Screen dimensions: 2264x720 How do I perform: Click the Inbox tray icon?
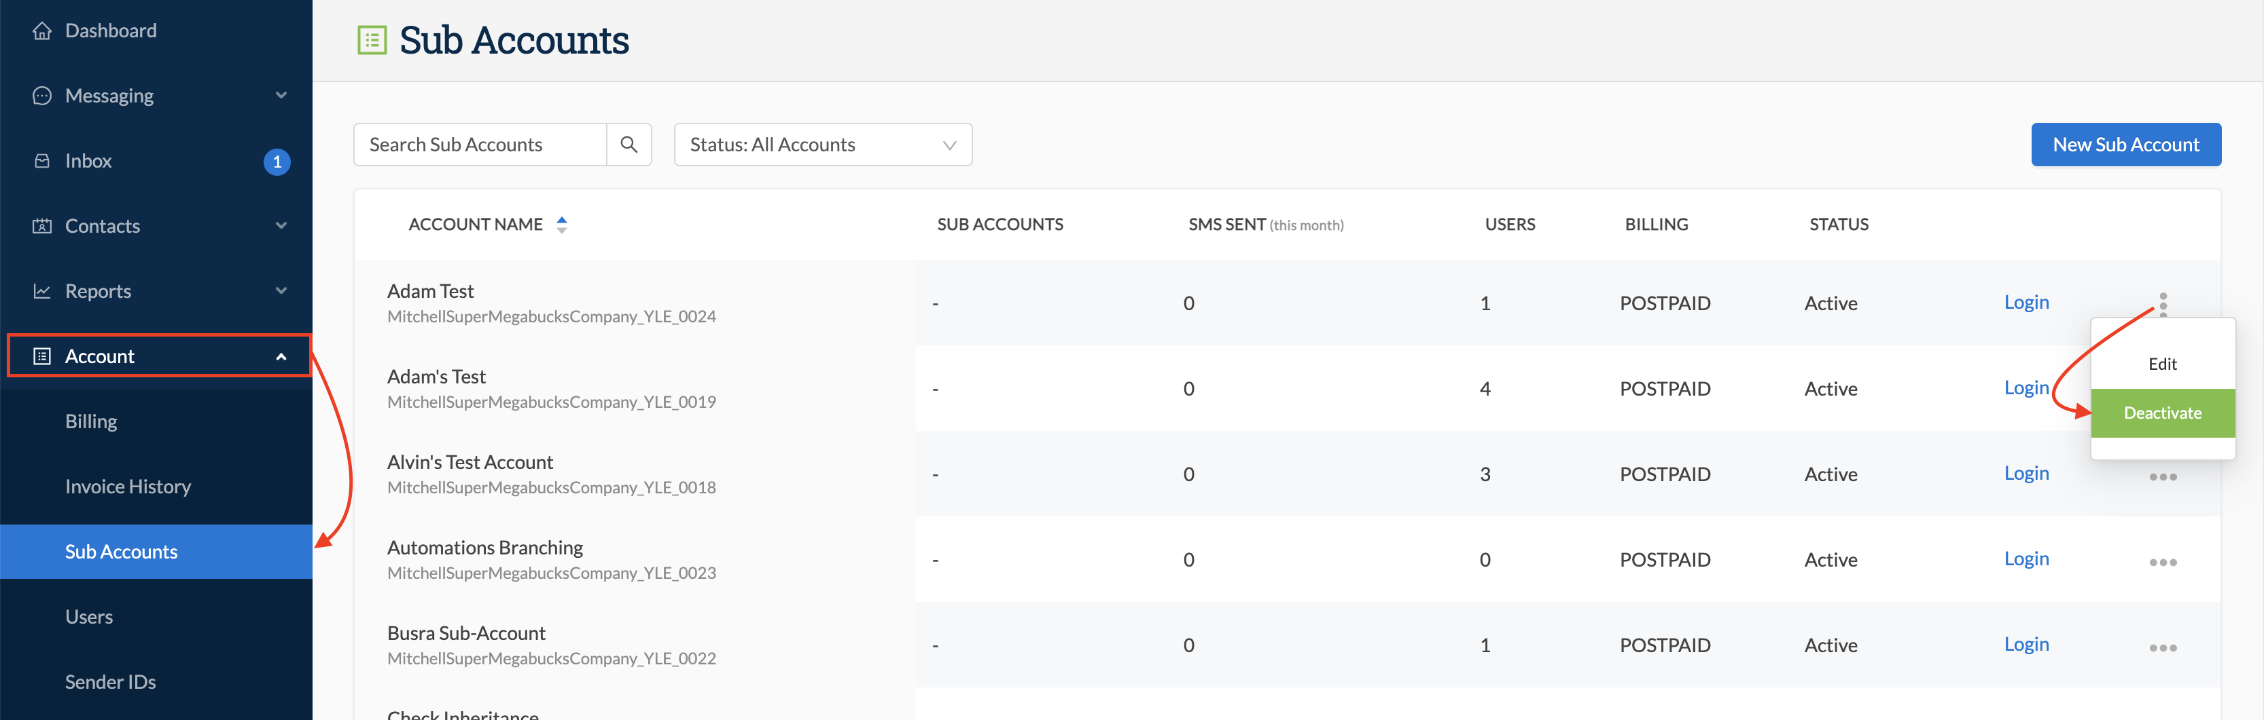[x=41, y=161]
